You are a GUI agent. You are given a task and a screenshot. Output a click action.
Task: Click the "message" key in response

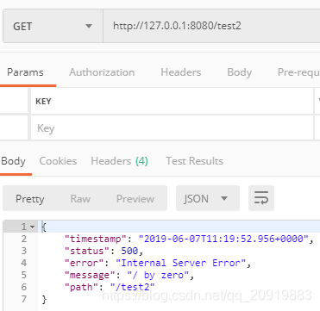(x=90, y=275)
